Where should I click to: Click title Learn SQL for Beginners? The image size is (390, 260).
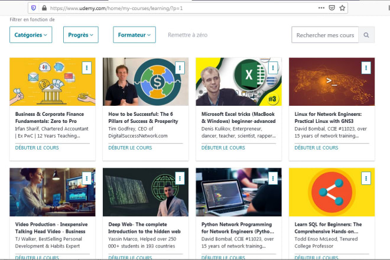328,228
